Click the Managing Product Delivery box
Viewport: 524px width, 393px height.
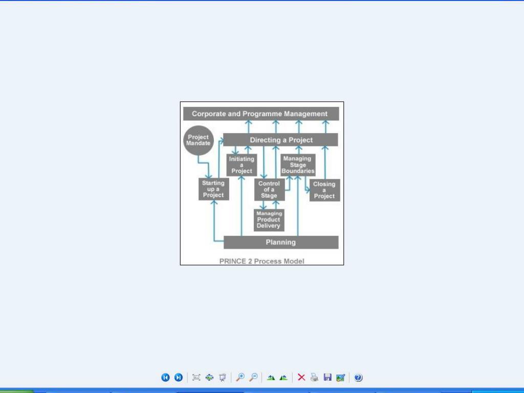269,220
